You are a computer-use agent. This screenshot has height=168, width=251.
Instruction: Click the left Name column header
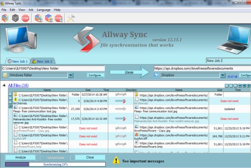(x=47, y=90)
